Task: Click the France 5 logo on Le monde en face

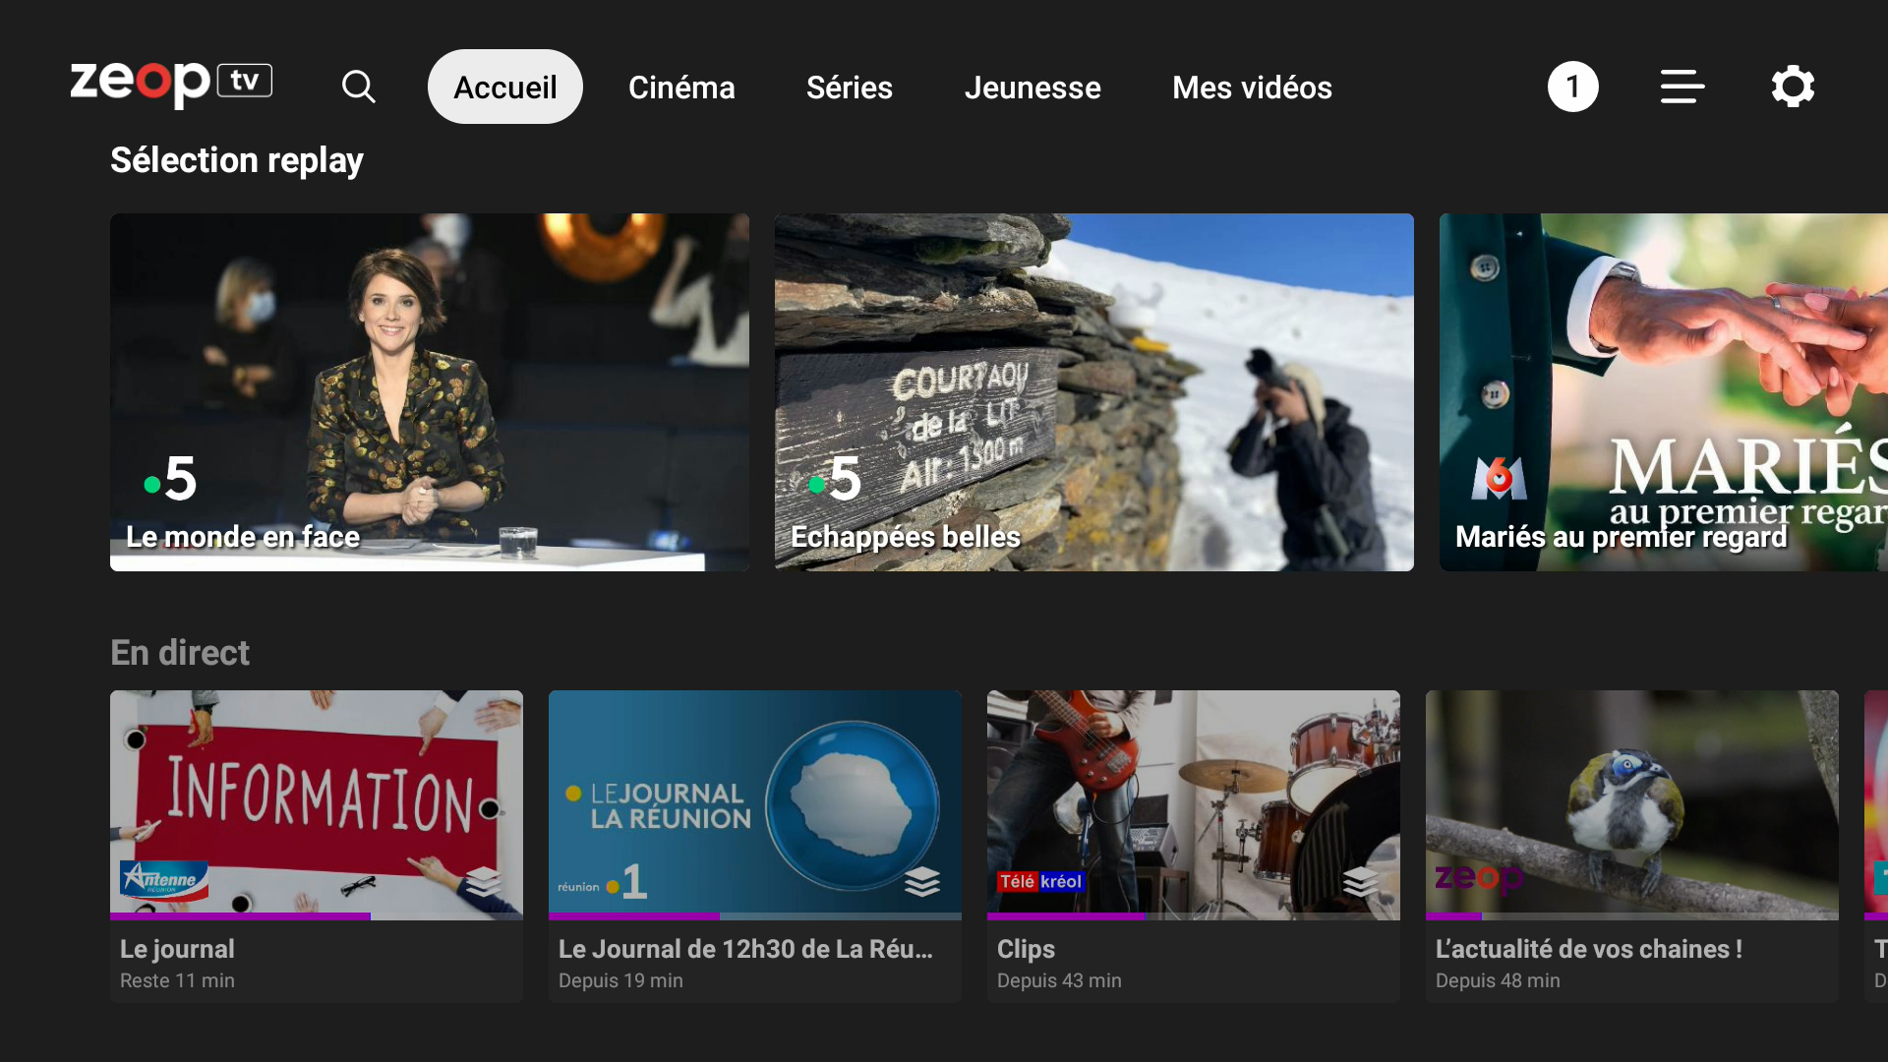Action: point(169,479)
